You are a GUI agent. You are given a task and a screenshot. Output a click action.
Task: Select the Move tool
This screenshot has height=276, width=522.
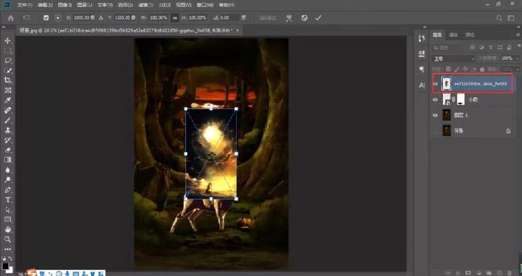(x=8, y=40)
